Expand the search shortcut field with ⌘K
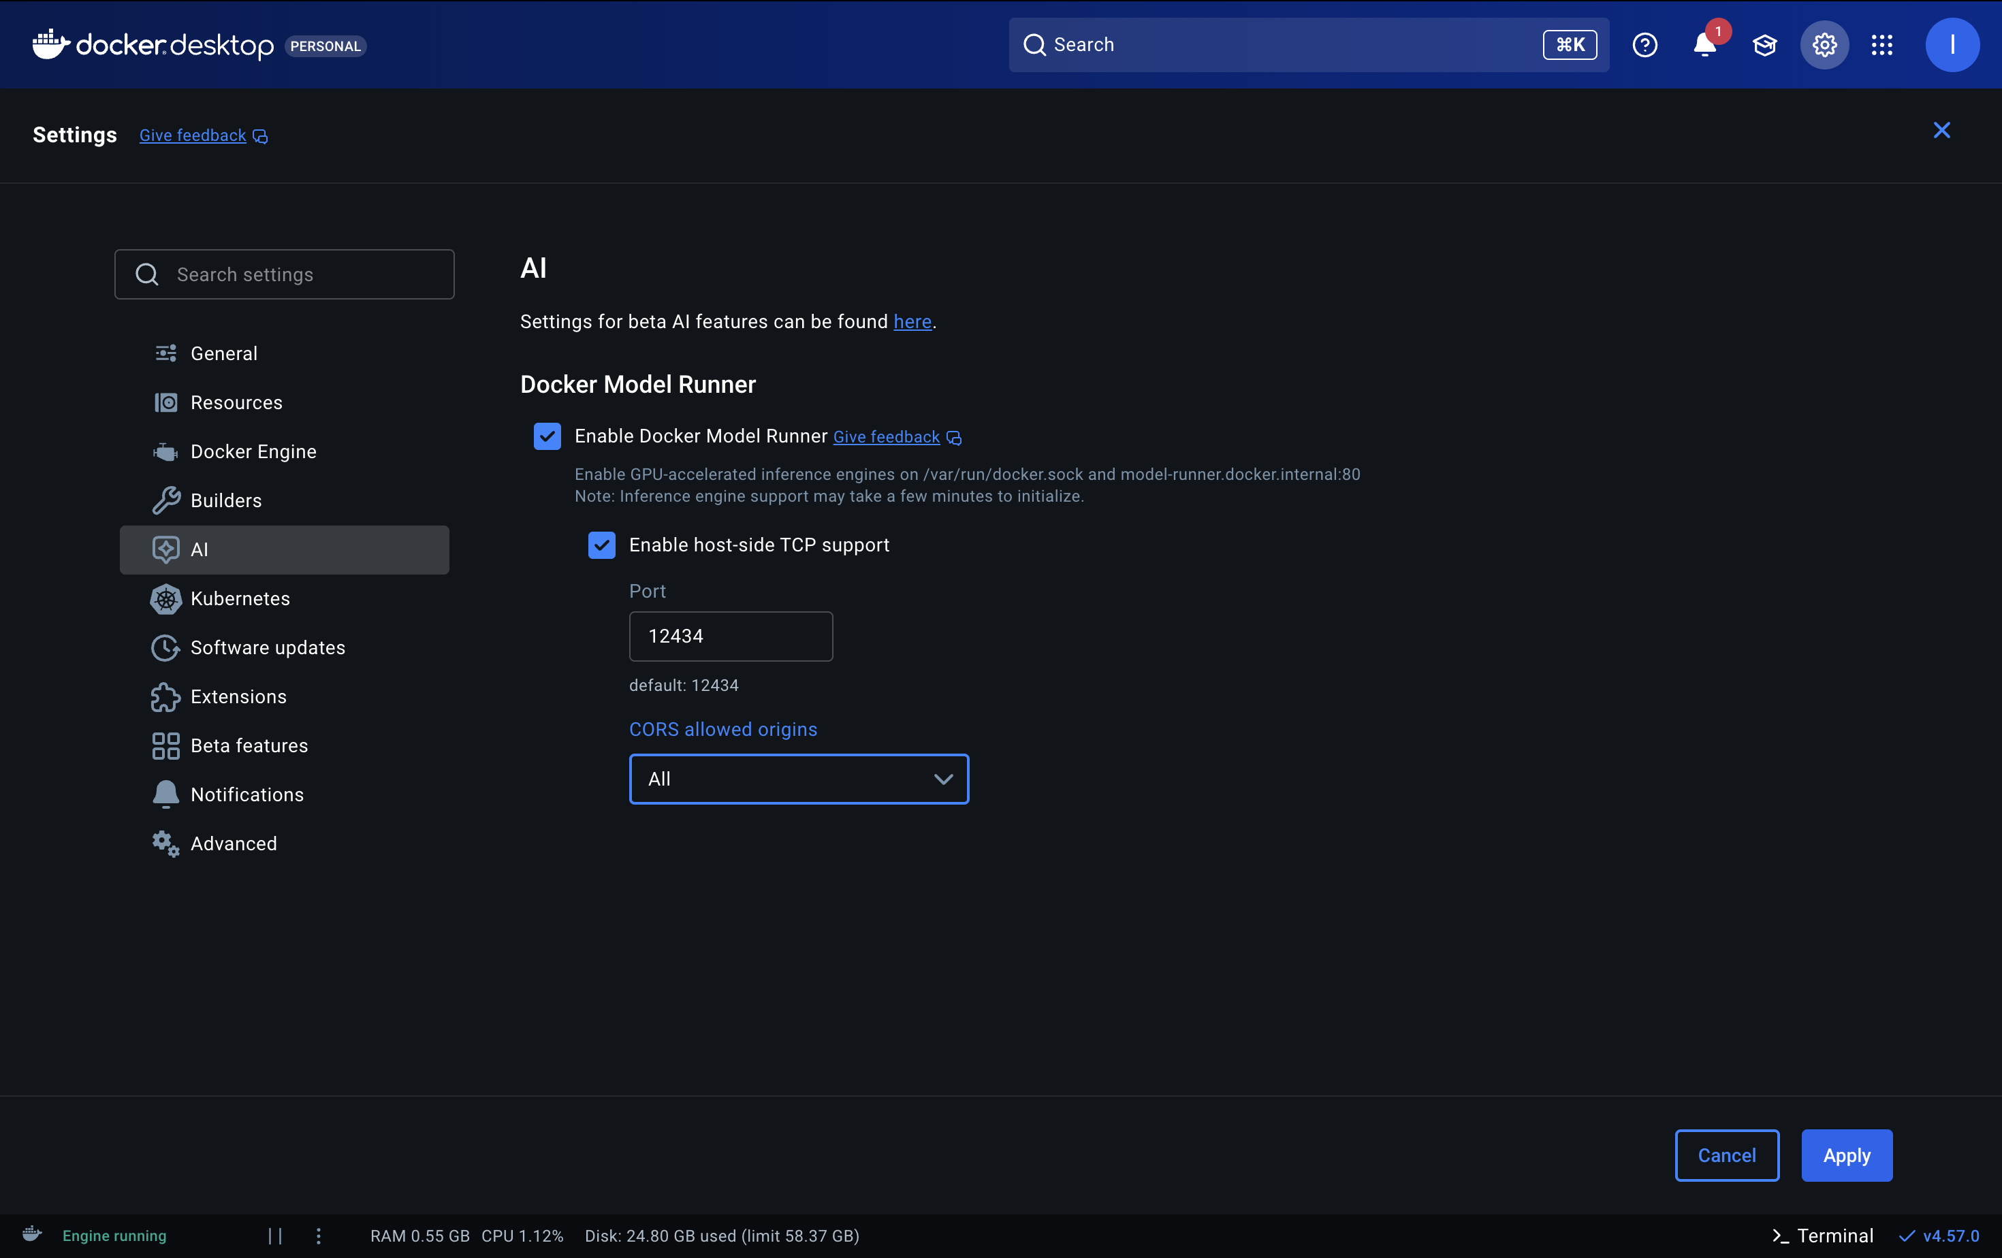The width and height of the screenshot is (2002, 1258). [x=1570, y=45]
